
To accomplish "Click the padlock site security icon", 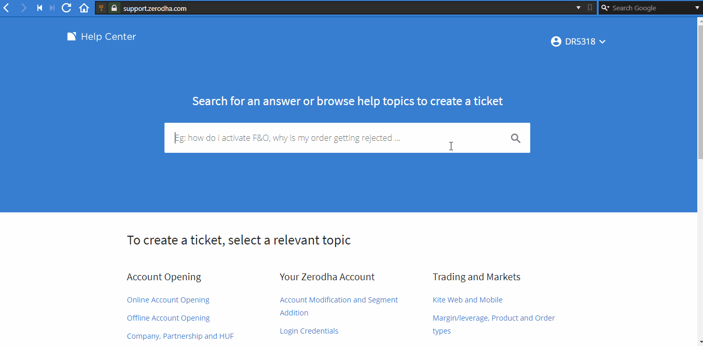I will click(x=114, y=8).
